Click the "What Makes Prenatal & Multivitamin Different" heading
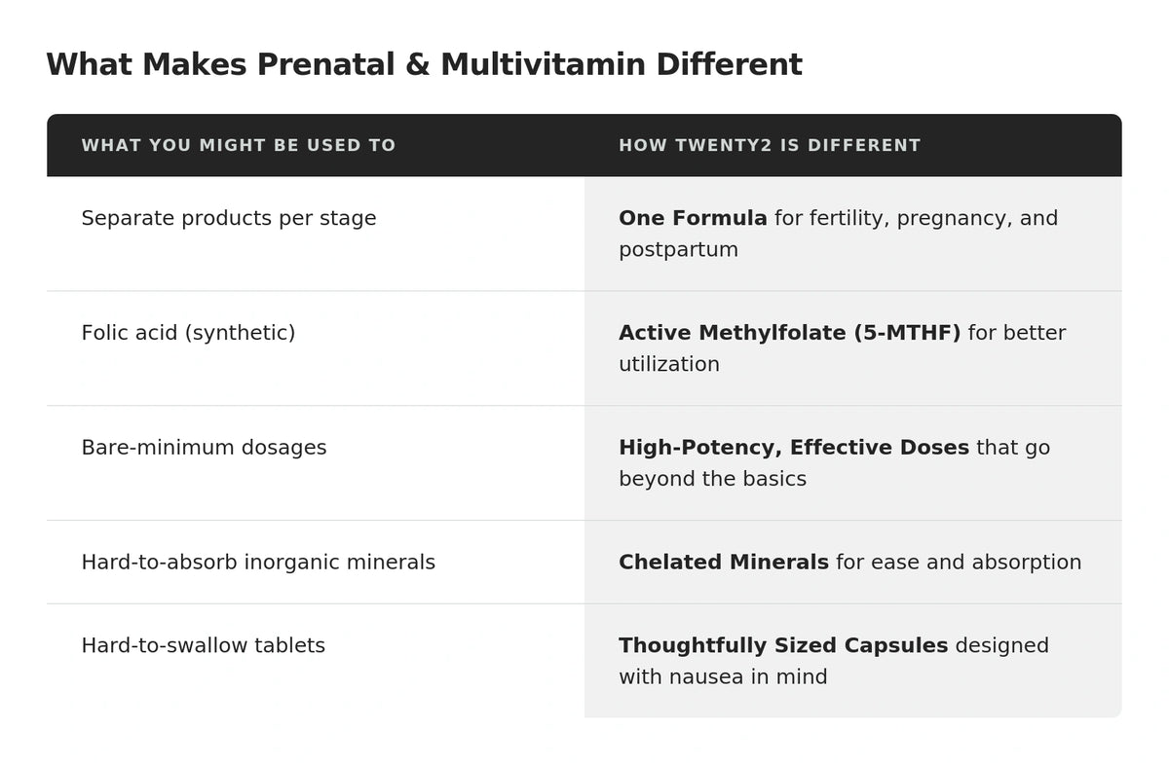Screen dimensions: 1169x765 424,65
